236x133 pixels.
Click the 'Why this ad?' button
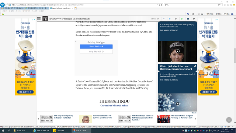click(96, 52)
